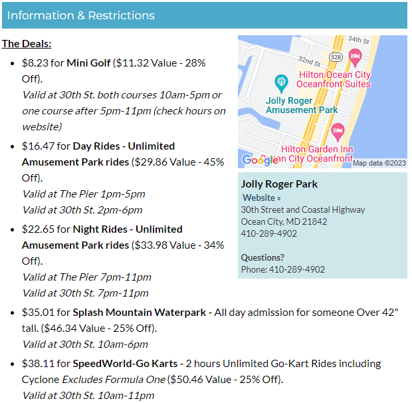Image resolution: width=412 pixels, height=403 pixels.
Task: Click the SpeedWorld-Go Karts deal title
Action: point(126,365)
